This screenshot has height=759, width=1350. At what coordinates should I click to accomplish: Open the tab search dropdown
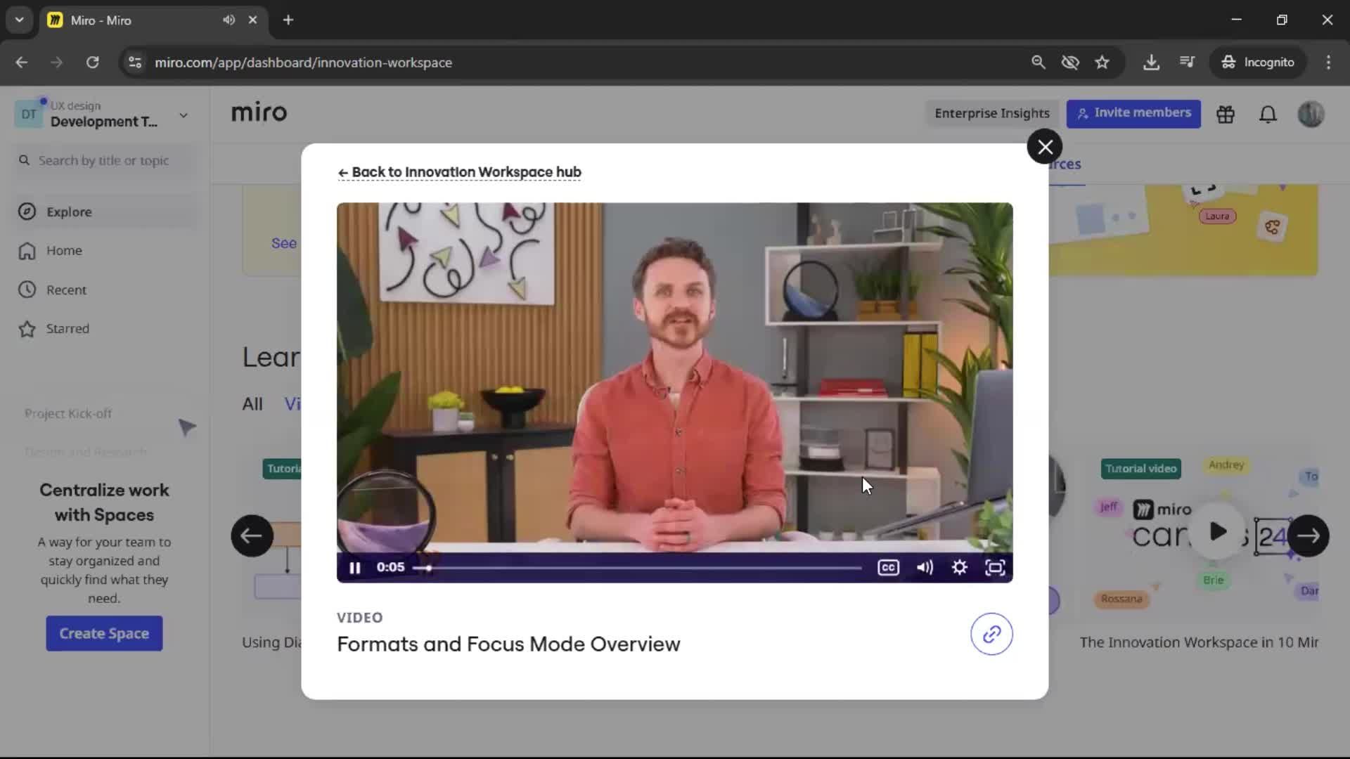20,20
